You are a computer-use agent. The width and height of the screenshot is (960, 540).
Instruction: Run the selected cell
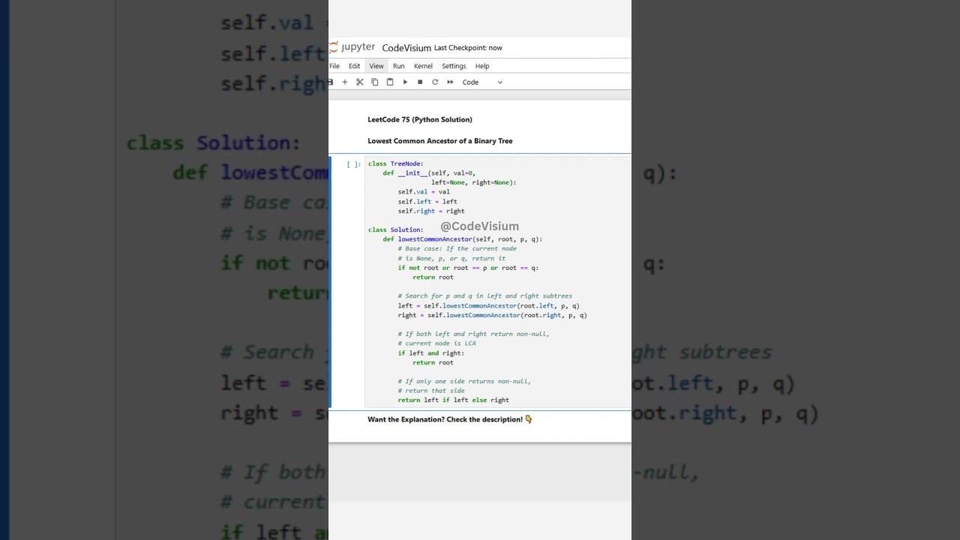[405, 82]
